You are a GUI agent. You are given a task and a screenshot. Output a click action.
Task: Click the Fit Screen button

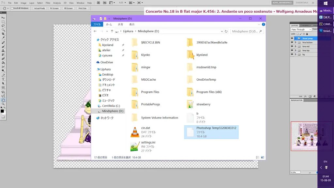[x=54, y=8]
